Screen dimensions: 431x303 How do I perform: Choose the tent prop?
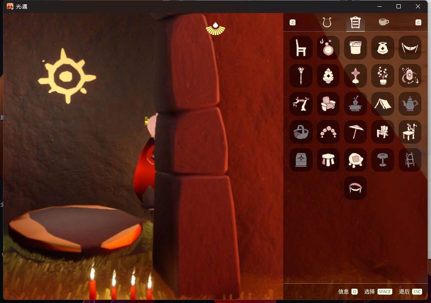point(383,104)
